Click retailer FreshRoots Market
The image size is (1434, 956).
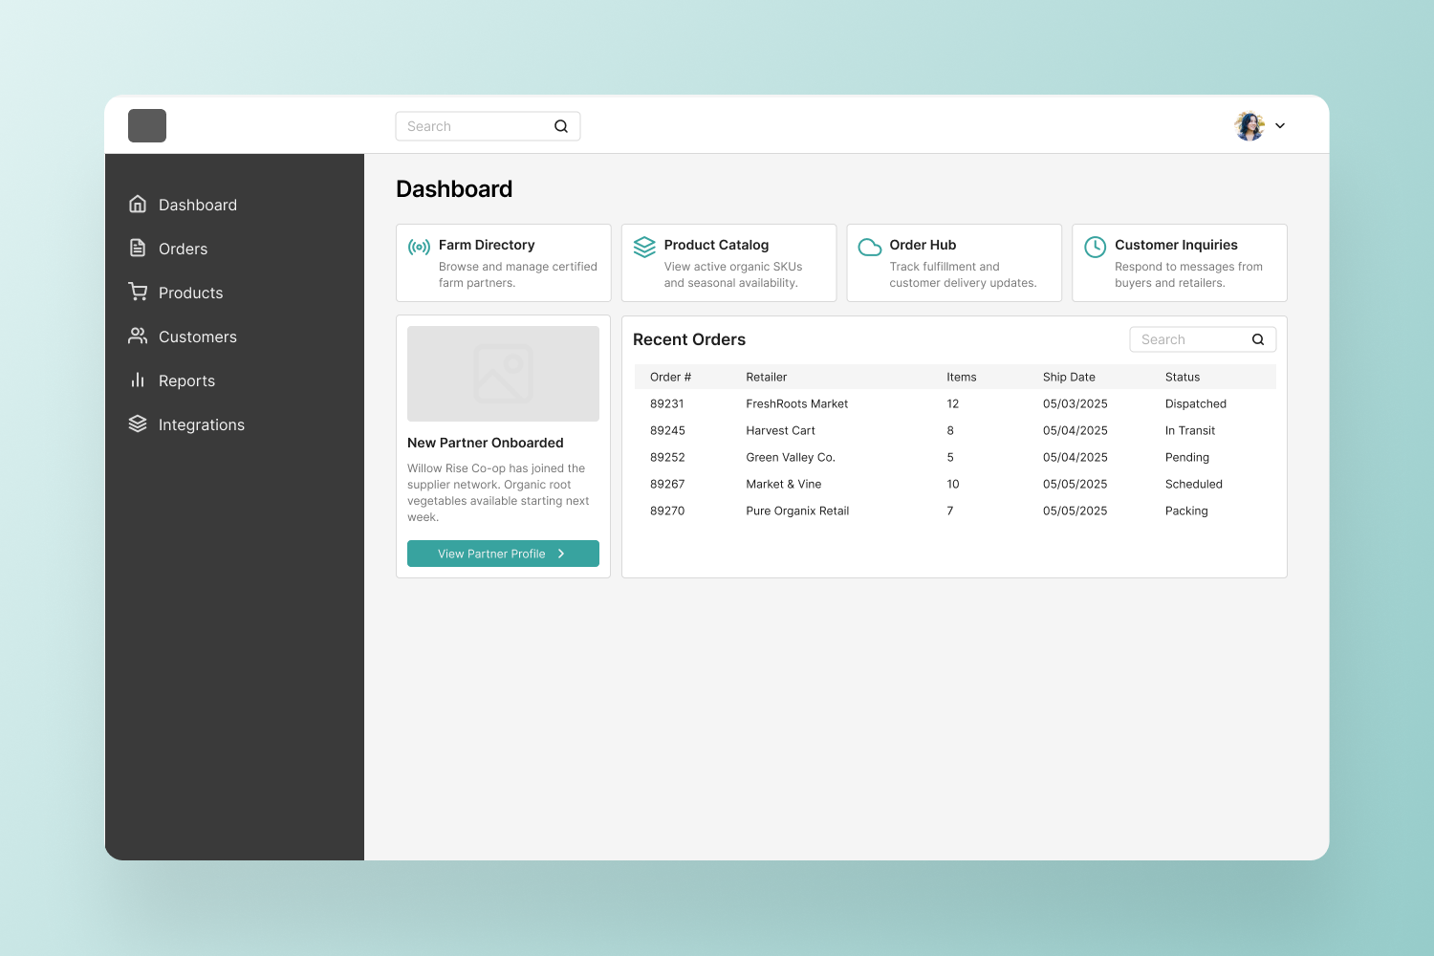click(797, 403)
